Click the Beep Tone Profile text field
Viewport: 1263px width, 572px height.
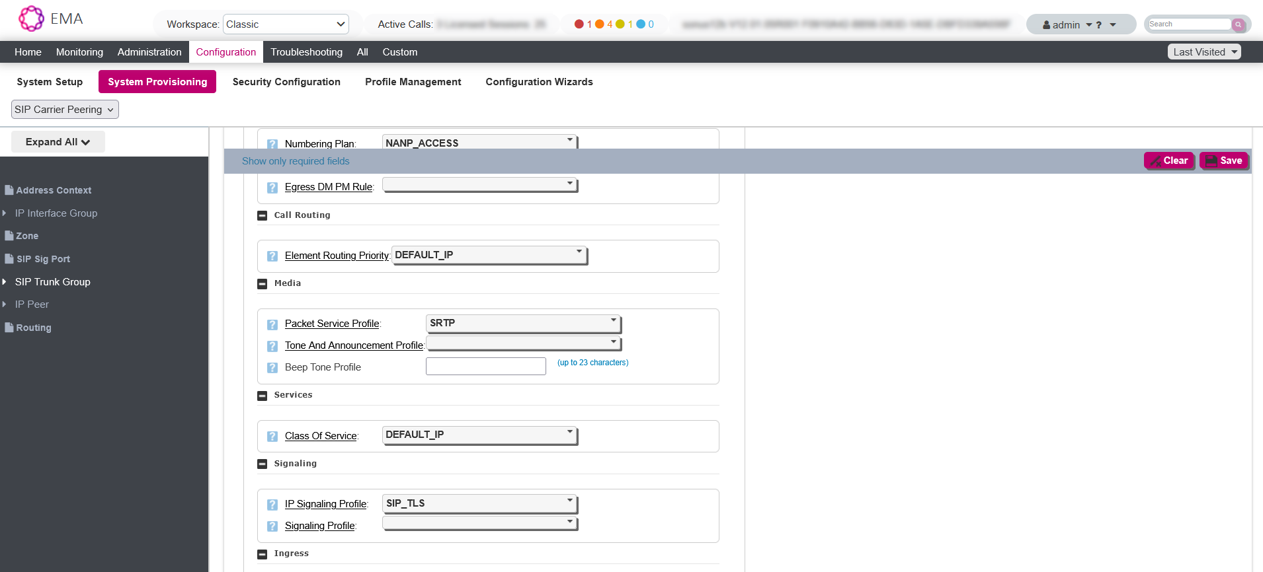(x=485, y=367)
